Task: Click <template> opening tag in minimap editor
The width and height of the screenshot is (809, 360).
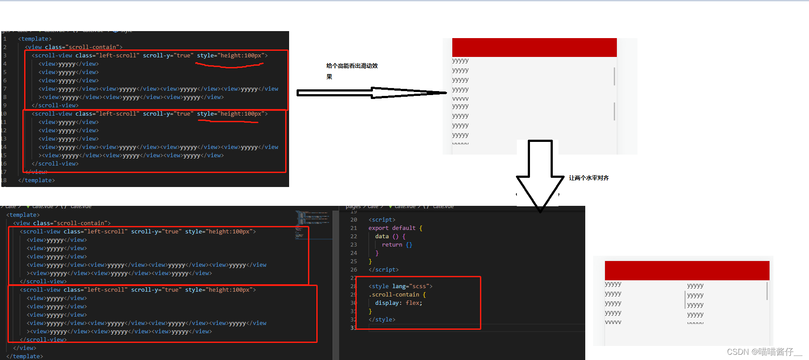Action: click(23, 215)
